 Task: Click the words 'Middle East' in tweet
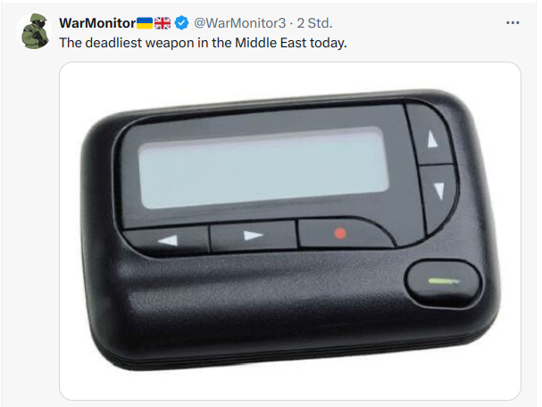[x=271, y=43]
